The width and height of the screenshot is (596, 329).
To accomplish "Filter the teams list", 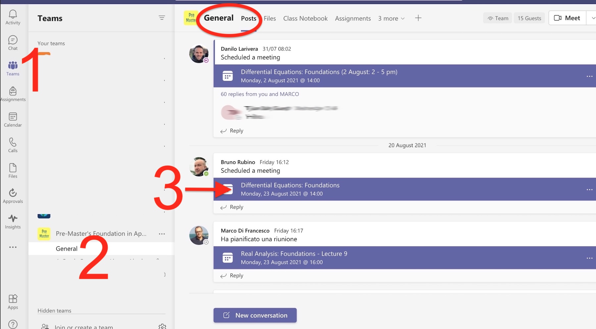I will [162, 18].
